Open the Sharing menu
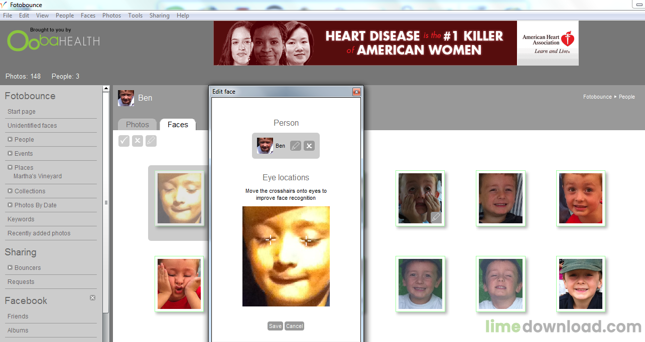 coord(160,16)
